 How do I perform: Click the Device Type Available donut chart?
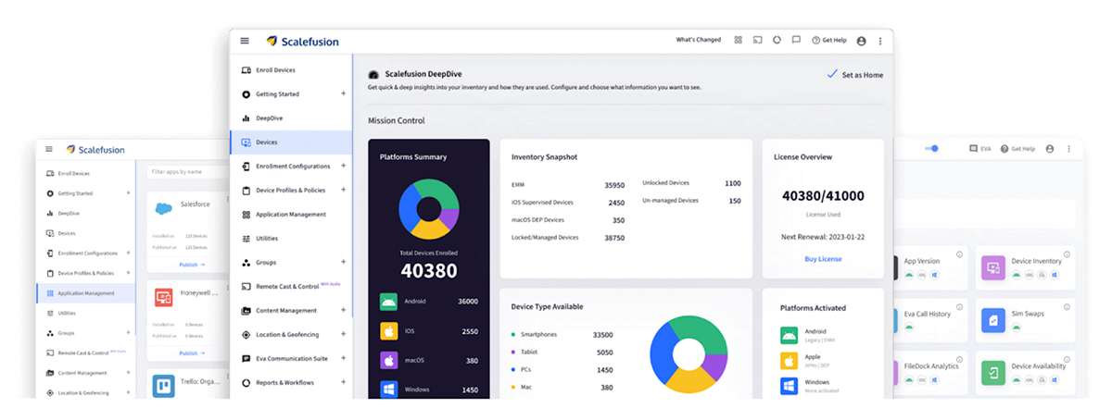tap(689, 352)
